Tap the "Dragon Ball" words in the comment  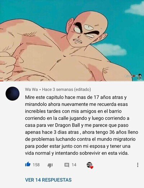point(68,125)
